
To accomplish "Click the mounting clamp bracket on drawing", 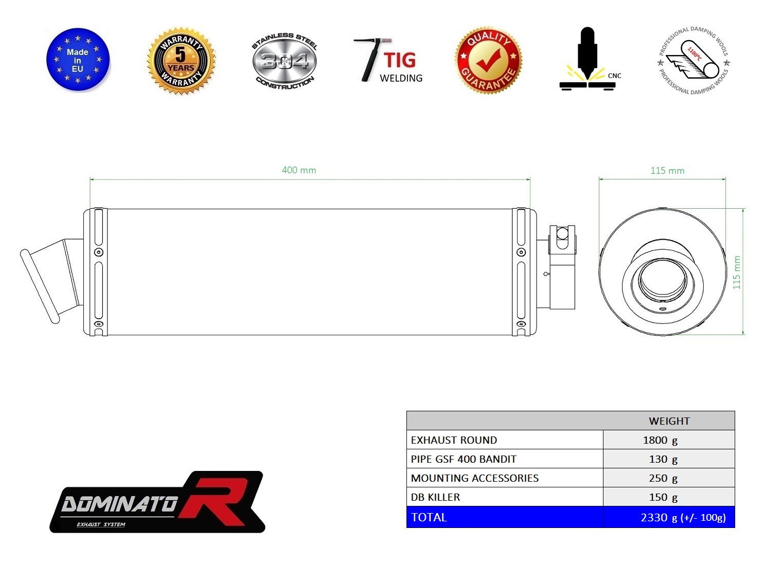I will [561, 267].
